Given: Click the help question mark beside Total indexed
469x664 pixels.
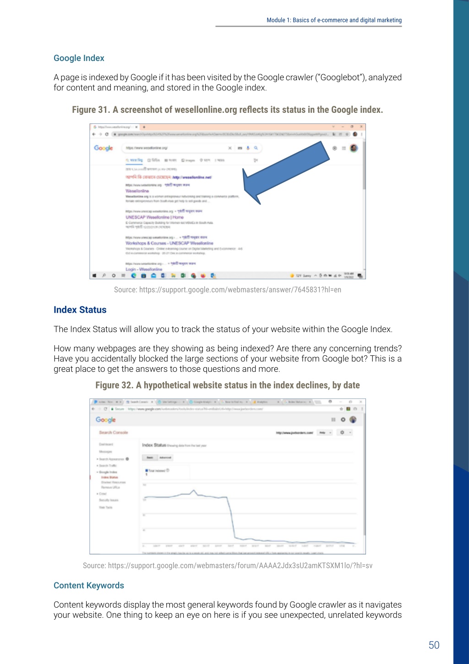Looking at the screenshot, I should pyautogui.click(x=168, y=470).
